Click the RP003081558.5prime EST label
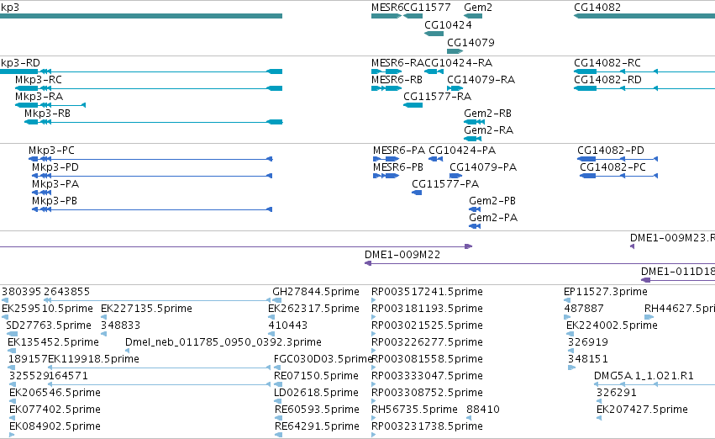Viewport: 715px width, 439px height. coord(427,360)
